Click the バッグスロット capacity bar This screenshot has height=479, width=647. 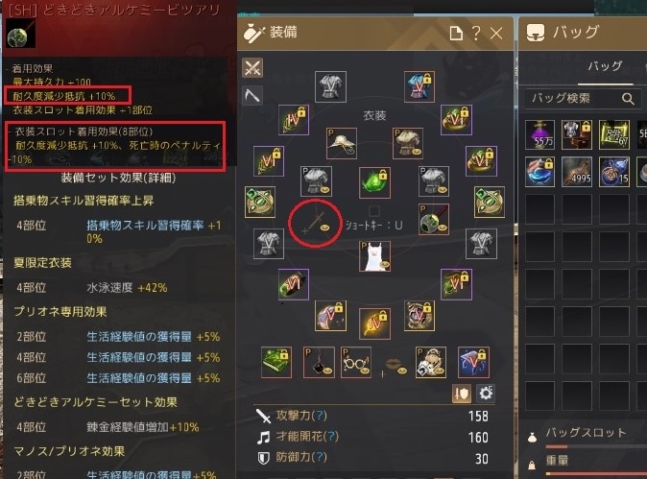[596, 446]
